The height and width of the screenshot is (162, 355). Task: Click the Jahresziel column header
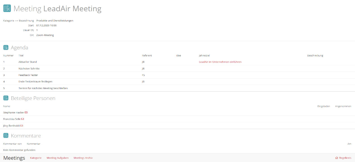[204, 55]
